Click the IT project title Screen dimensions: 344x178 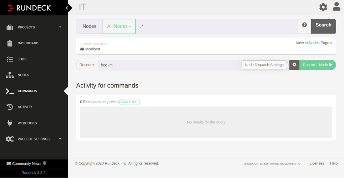[x=82, y=7]
